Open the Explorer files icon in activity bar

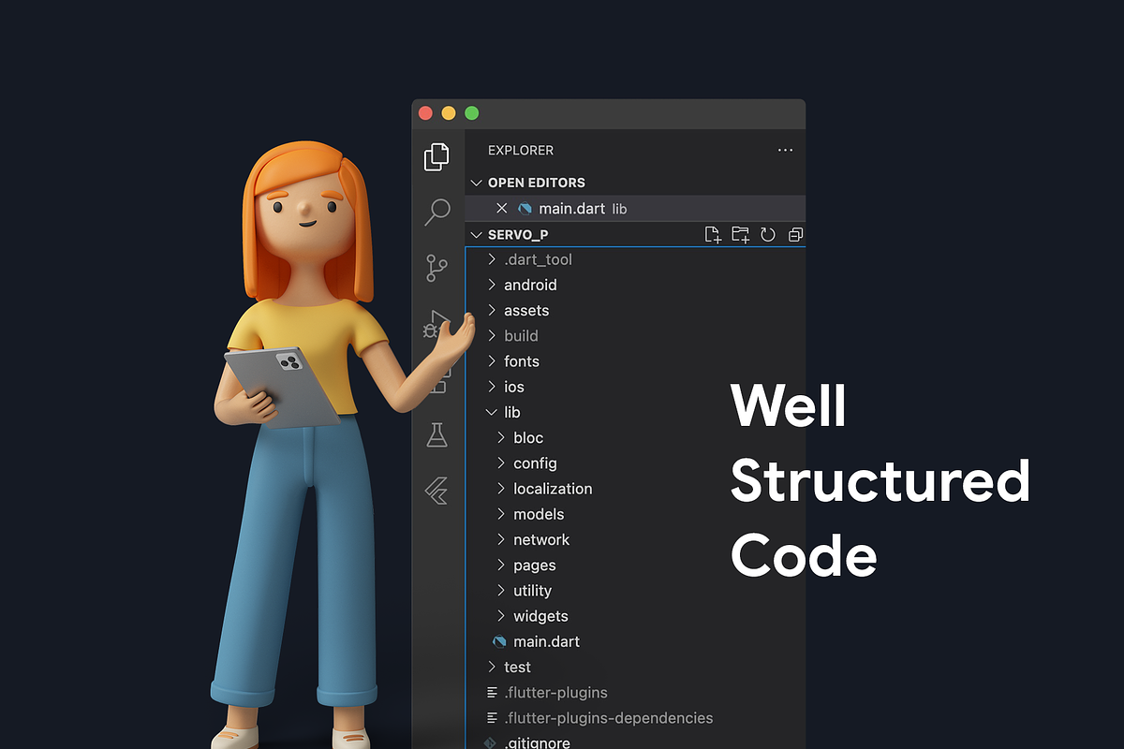click(x=436, y=156)
